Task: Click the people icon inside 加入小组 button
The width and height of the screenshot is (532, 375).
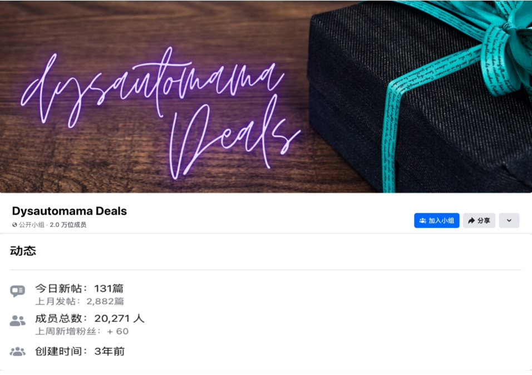Action: pyautogui.click(x=423, y=220)
